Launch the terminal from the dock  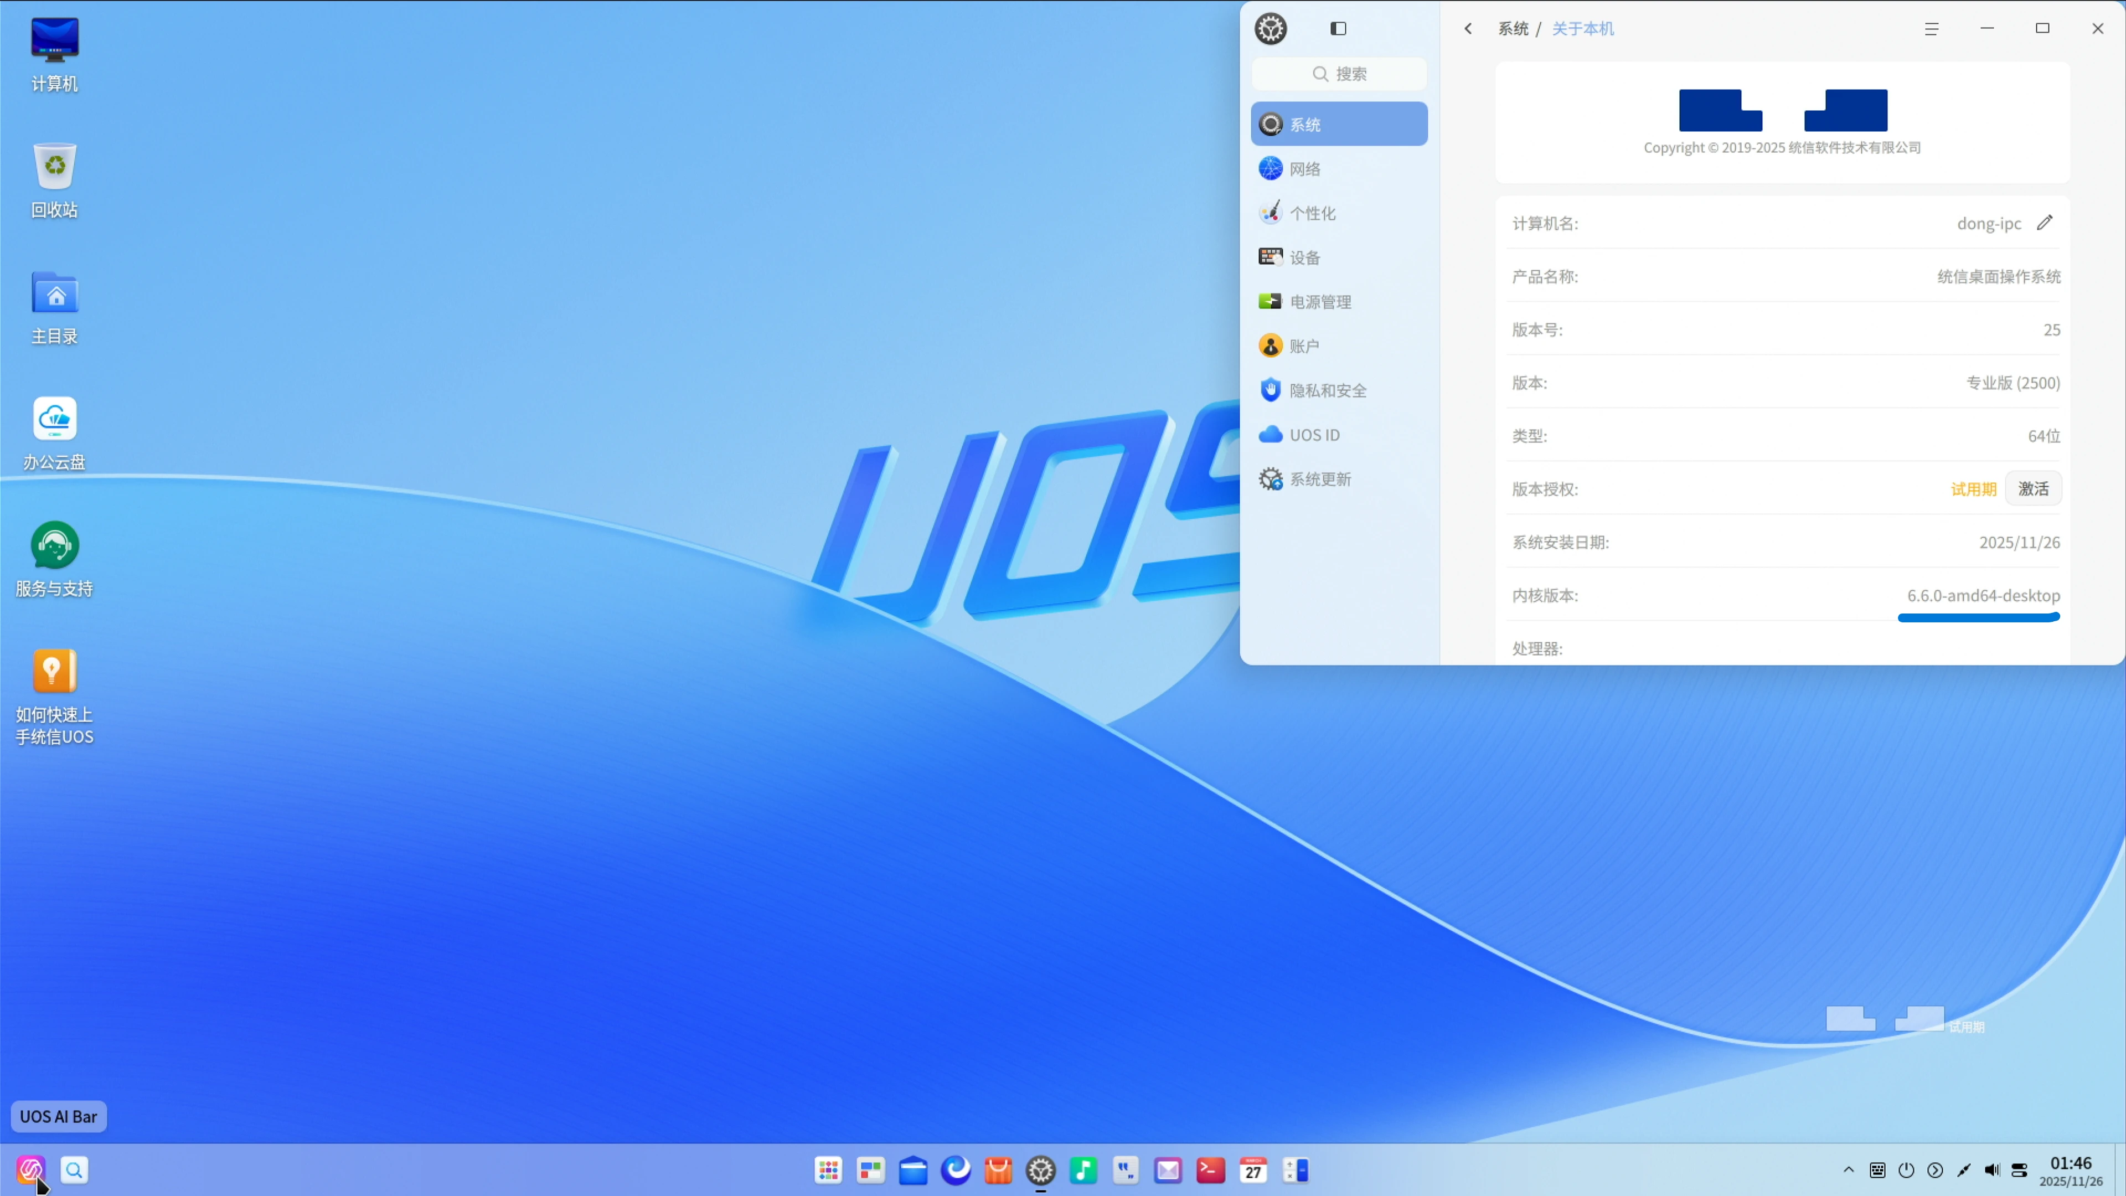1211,1169
